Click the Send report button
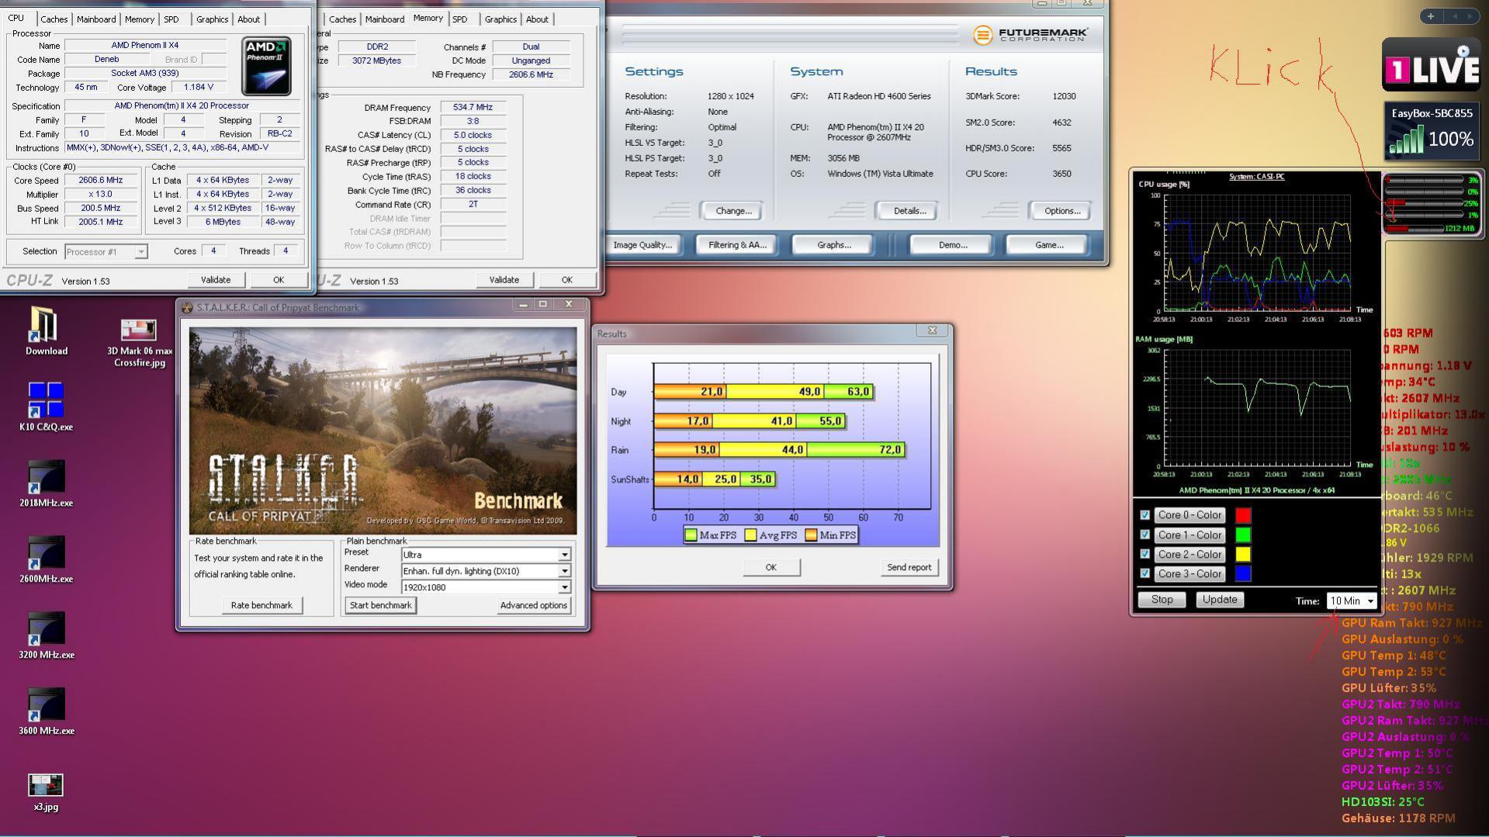 (909, 567)
